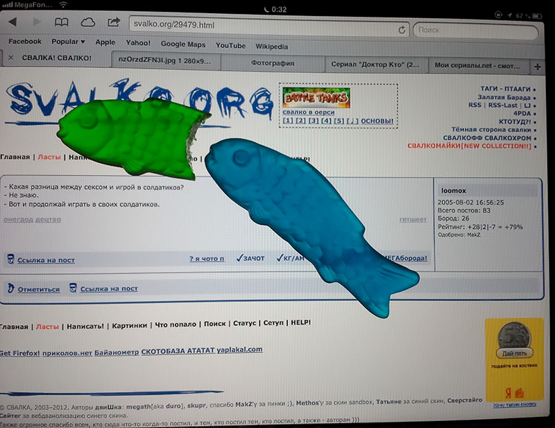Tap the Safari forward arrow

click(37, 22)
